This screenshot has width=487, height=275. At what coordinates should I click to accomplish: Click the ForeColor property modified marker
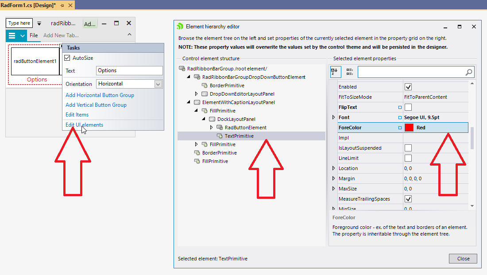point(400,128)
